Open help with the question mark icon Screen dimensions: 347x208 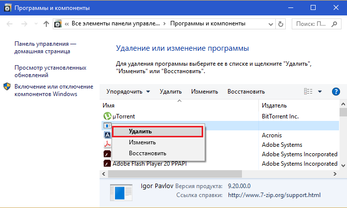[336, 92]
